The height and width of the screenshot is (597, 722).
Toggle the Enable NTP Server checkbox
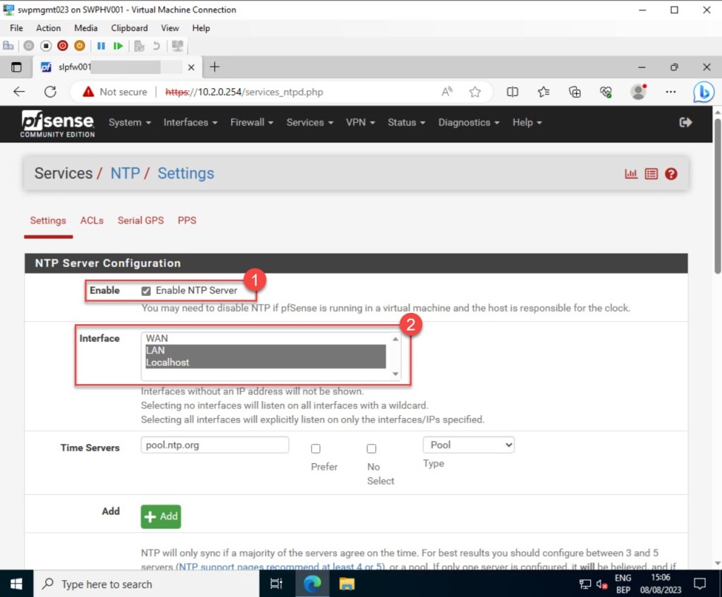point(146,290)
